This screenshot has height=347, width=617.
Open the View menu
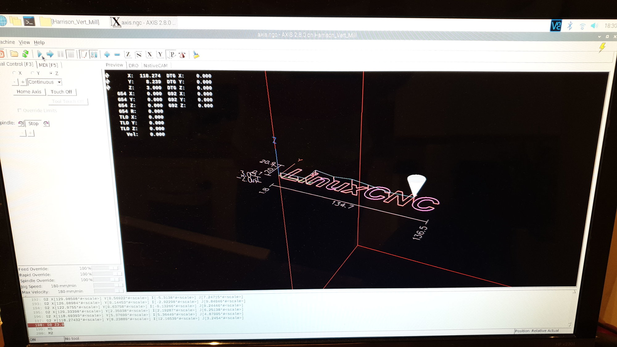(x=24, y=43)
